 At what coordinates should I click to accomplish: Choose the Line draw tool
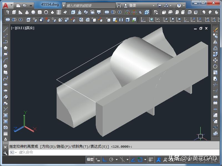tap(5, 29)
